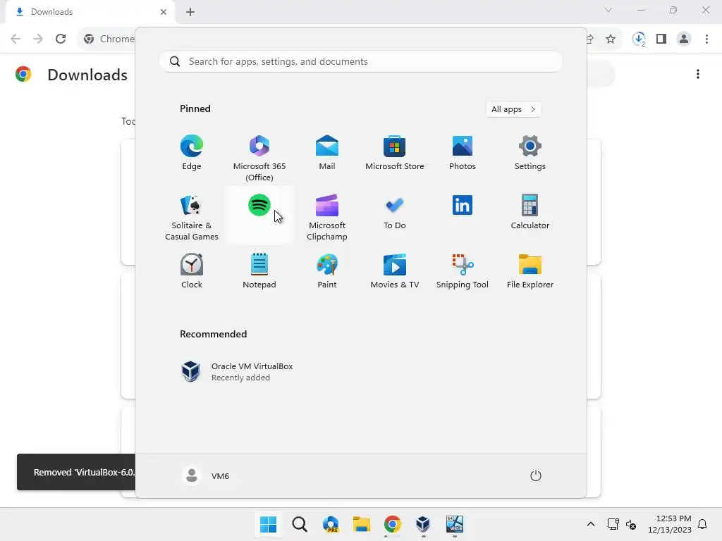Open recommended Oracle VM VirtualBox
This screenshot has width=722, height=541.
(237, 372)
